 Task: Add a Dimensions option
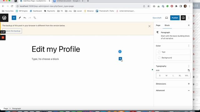point(189,84)
